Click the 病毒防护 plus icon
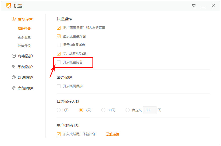221x146 pixels. (14, 56)
